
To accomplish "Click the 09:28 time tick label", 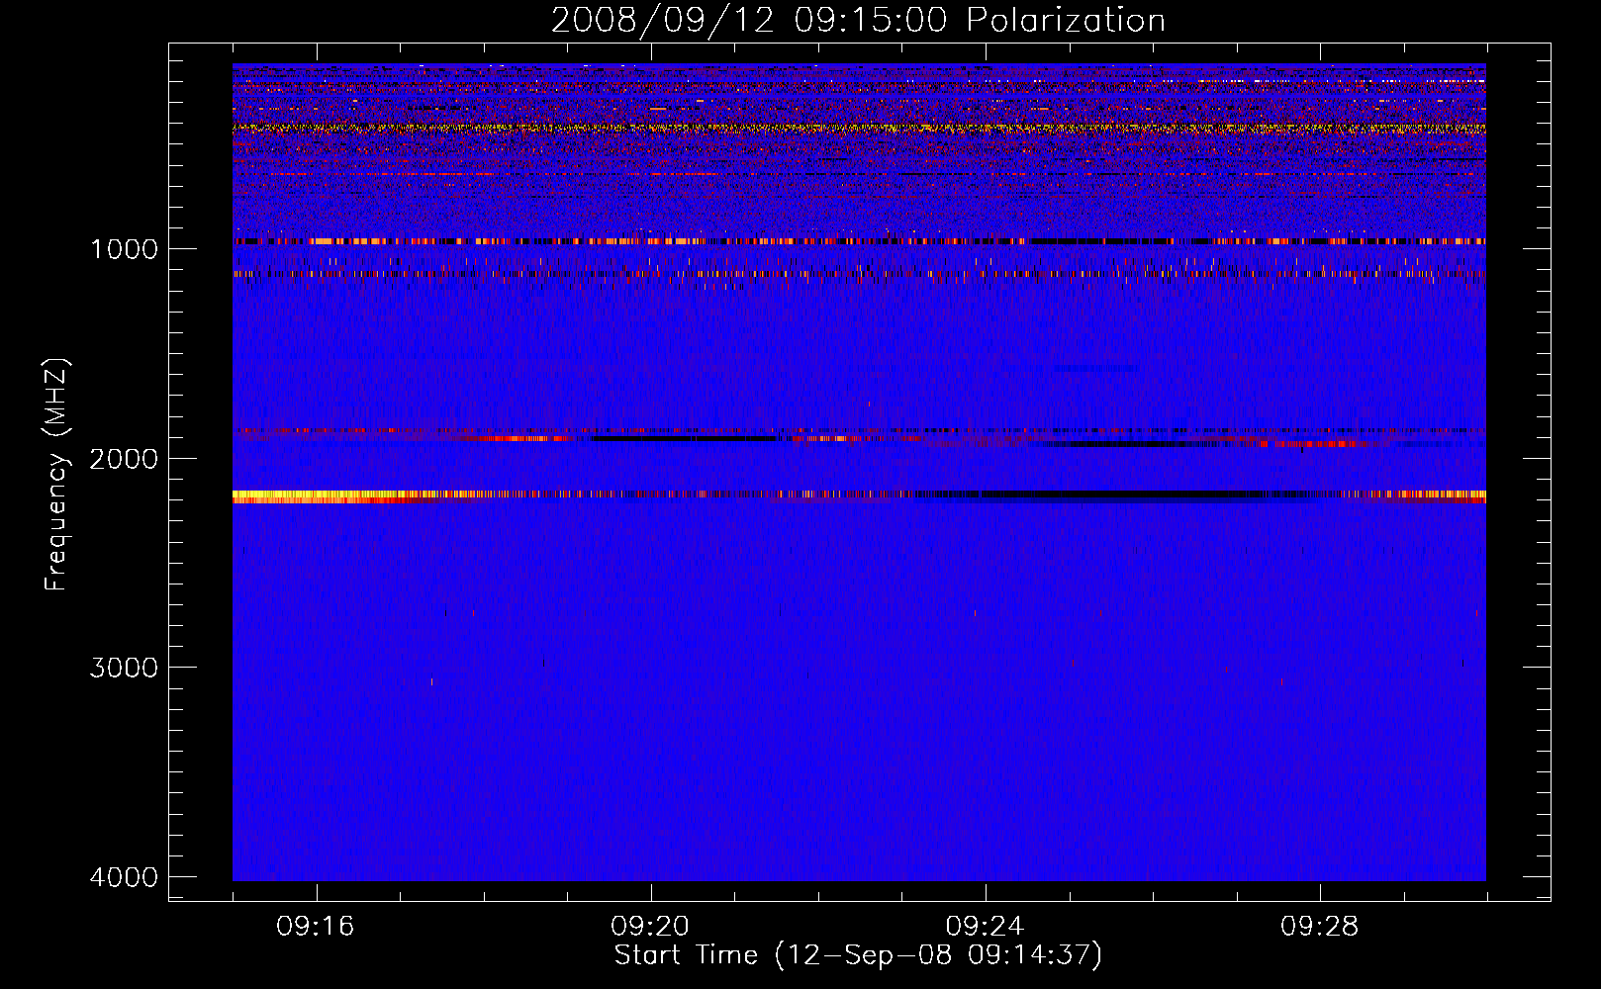I will point(1320,927).
